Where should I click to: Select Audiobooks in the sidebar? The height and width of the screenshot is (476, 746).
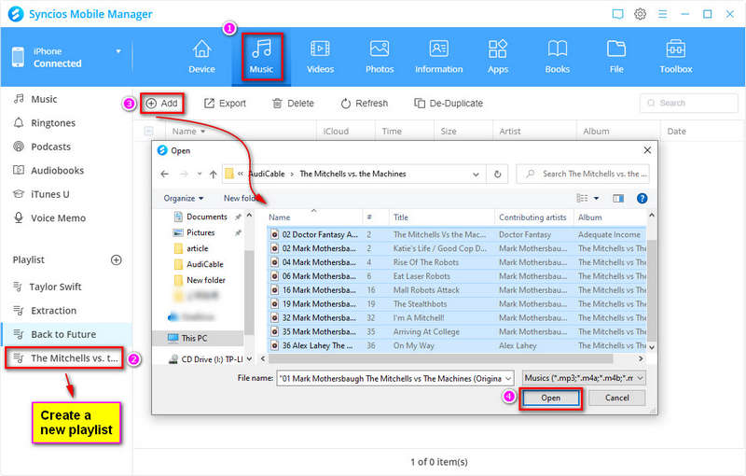click(x=57, y=171)
